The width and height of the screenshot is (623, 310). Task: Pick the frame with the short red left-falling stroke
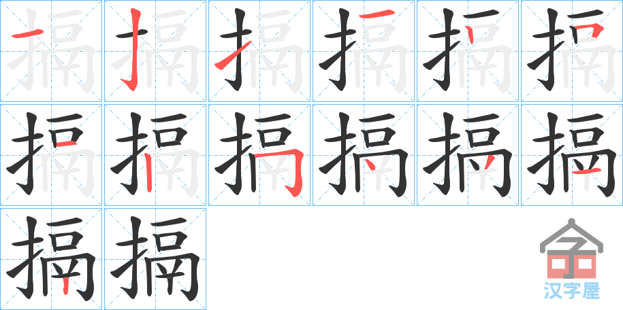[468, 155]
